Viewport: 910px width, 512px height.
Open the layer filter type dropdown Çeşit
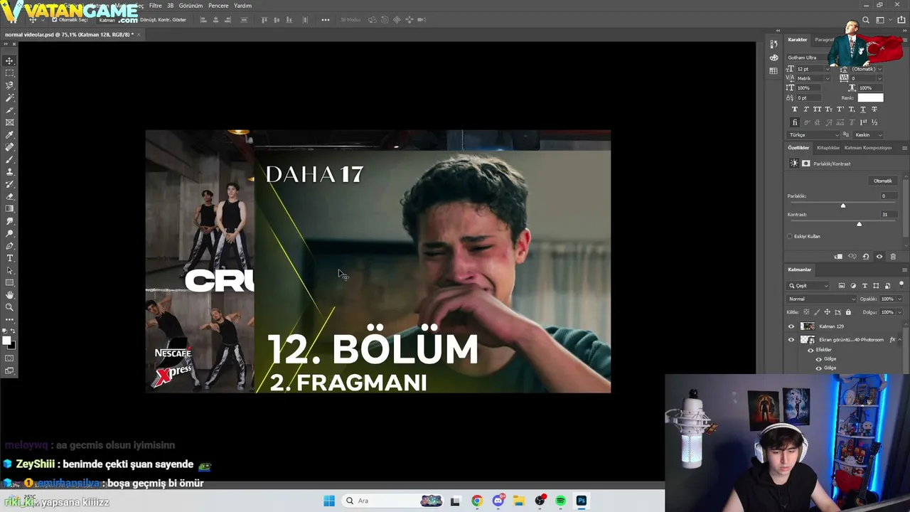tap(809, 286)
